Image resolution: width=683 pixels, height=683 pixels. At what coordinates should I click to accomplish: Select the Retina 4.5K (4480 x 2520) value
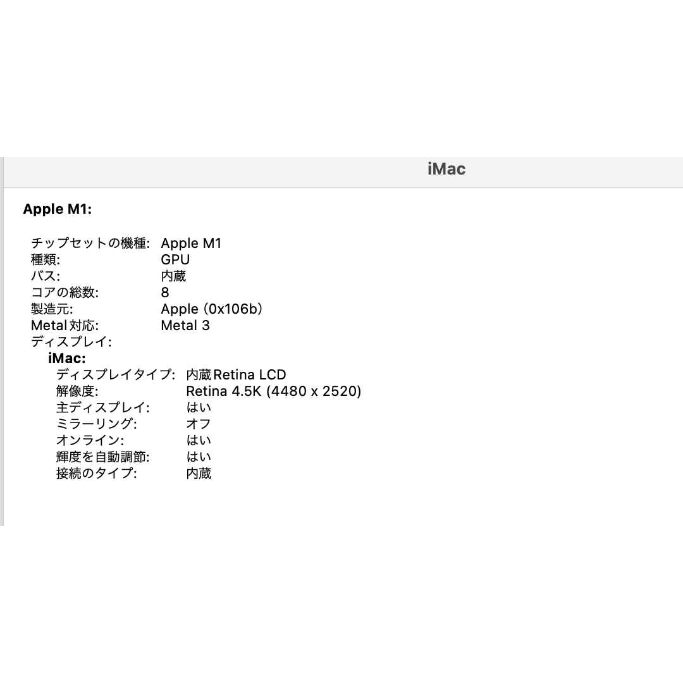tap(274, 391)
